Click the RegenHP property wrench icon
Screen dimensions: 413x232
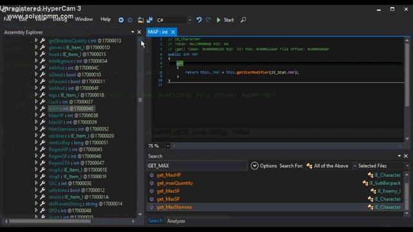coord(43,149)
